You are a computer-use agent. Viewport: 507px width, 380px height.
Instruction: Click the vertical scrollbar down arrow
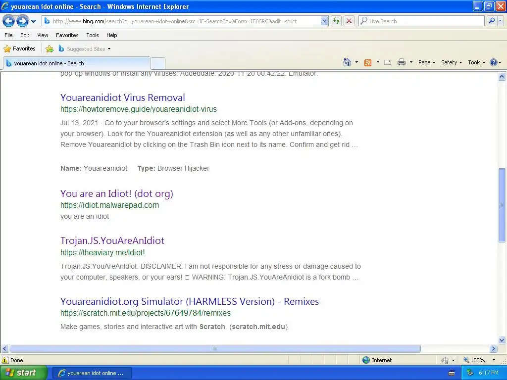pyautogui.click(x=502, y=340)
